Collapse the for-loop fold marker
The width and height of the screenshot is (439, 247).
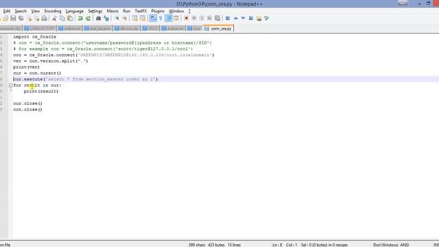pyautogui.click(x=11, y=85)
